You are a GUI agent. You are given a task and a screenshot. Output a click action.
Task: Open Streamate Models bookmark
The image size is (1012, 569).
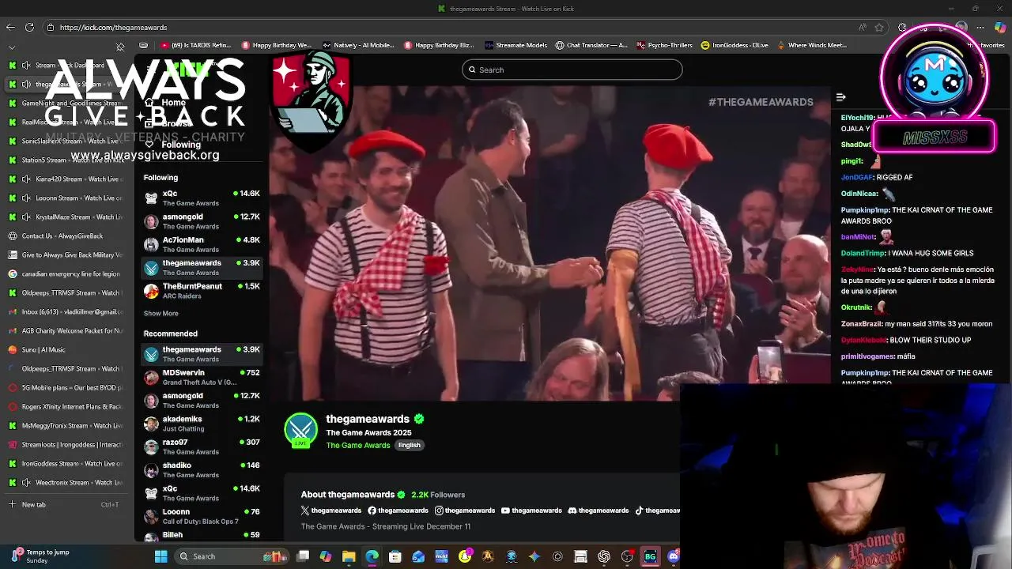click(515, 45)
